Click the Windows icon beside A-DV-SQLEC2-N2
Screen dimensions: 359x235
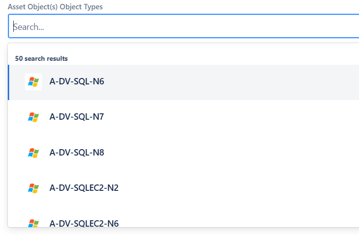point(33,188)
